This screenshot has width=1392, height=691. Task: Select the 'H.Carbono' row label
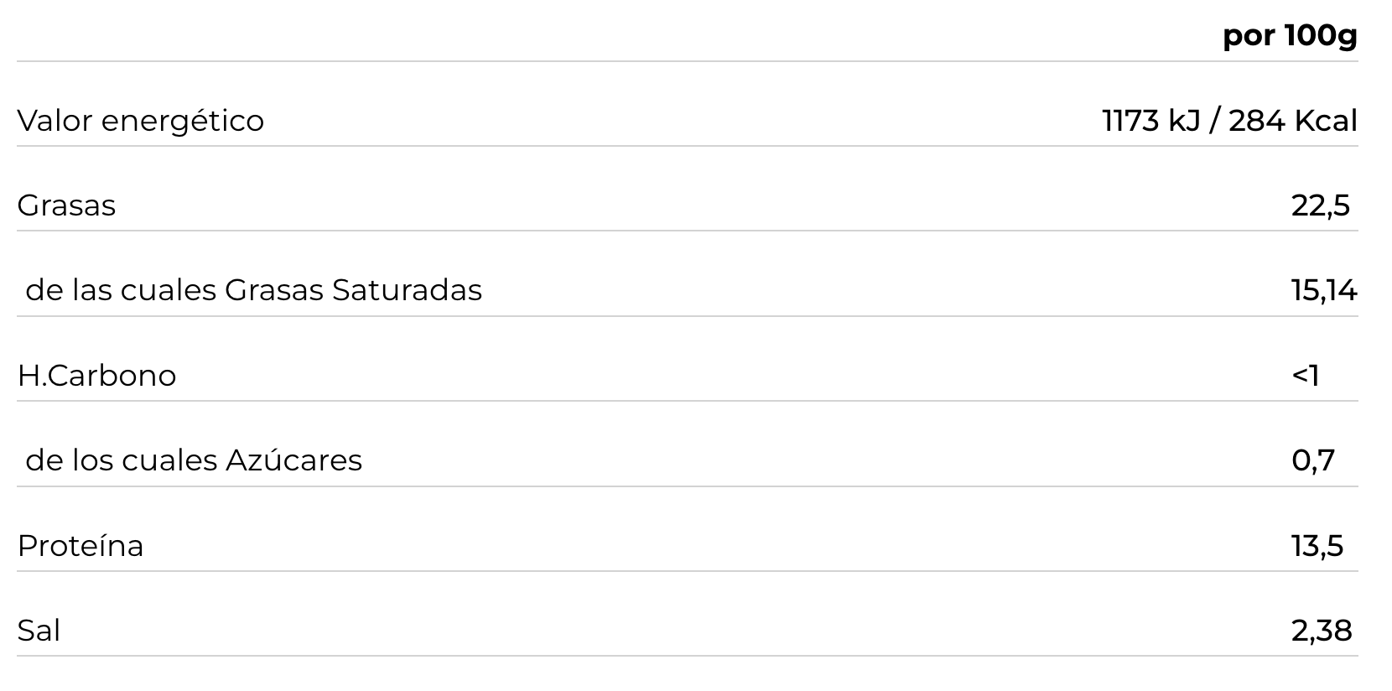point(96,376)
